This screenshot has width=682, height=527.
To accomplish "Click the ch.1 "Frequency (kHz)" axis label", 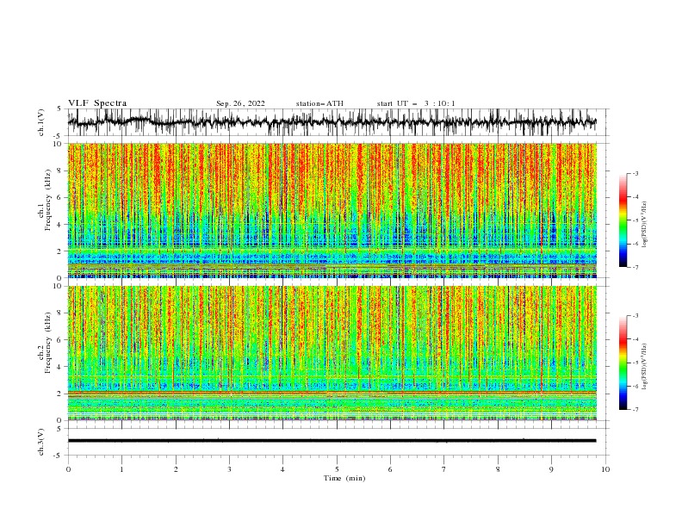I will 48,200.
